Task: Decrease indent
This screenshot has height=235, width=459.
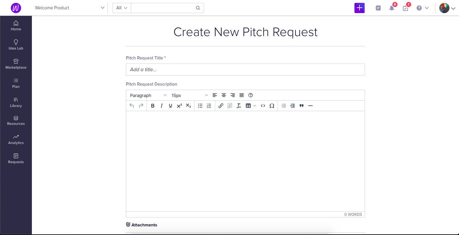Action: click(284, 106)
